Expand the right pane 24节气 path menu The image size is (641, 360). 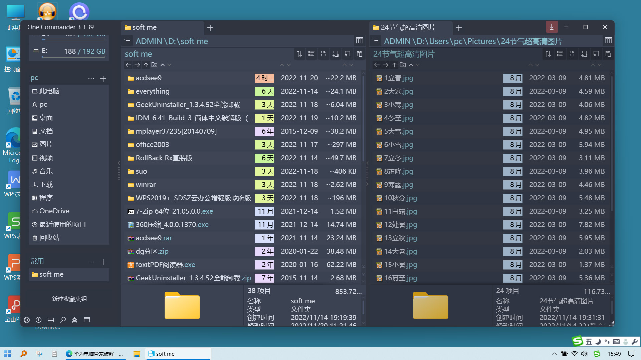click(376, 41)
